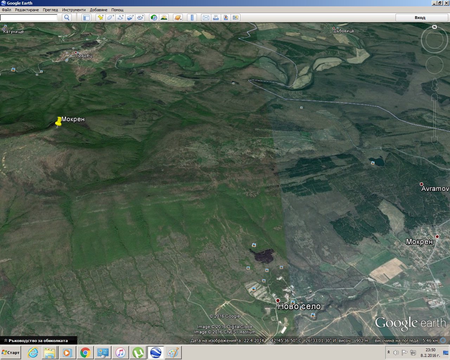Screen dimensions: 450x360
Task: Add an image overlay from toolbar
Action: (x=130, y=18)
